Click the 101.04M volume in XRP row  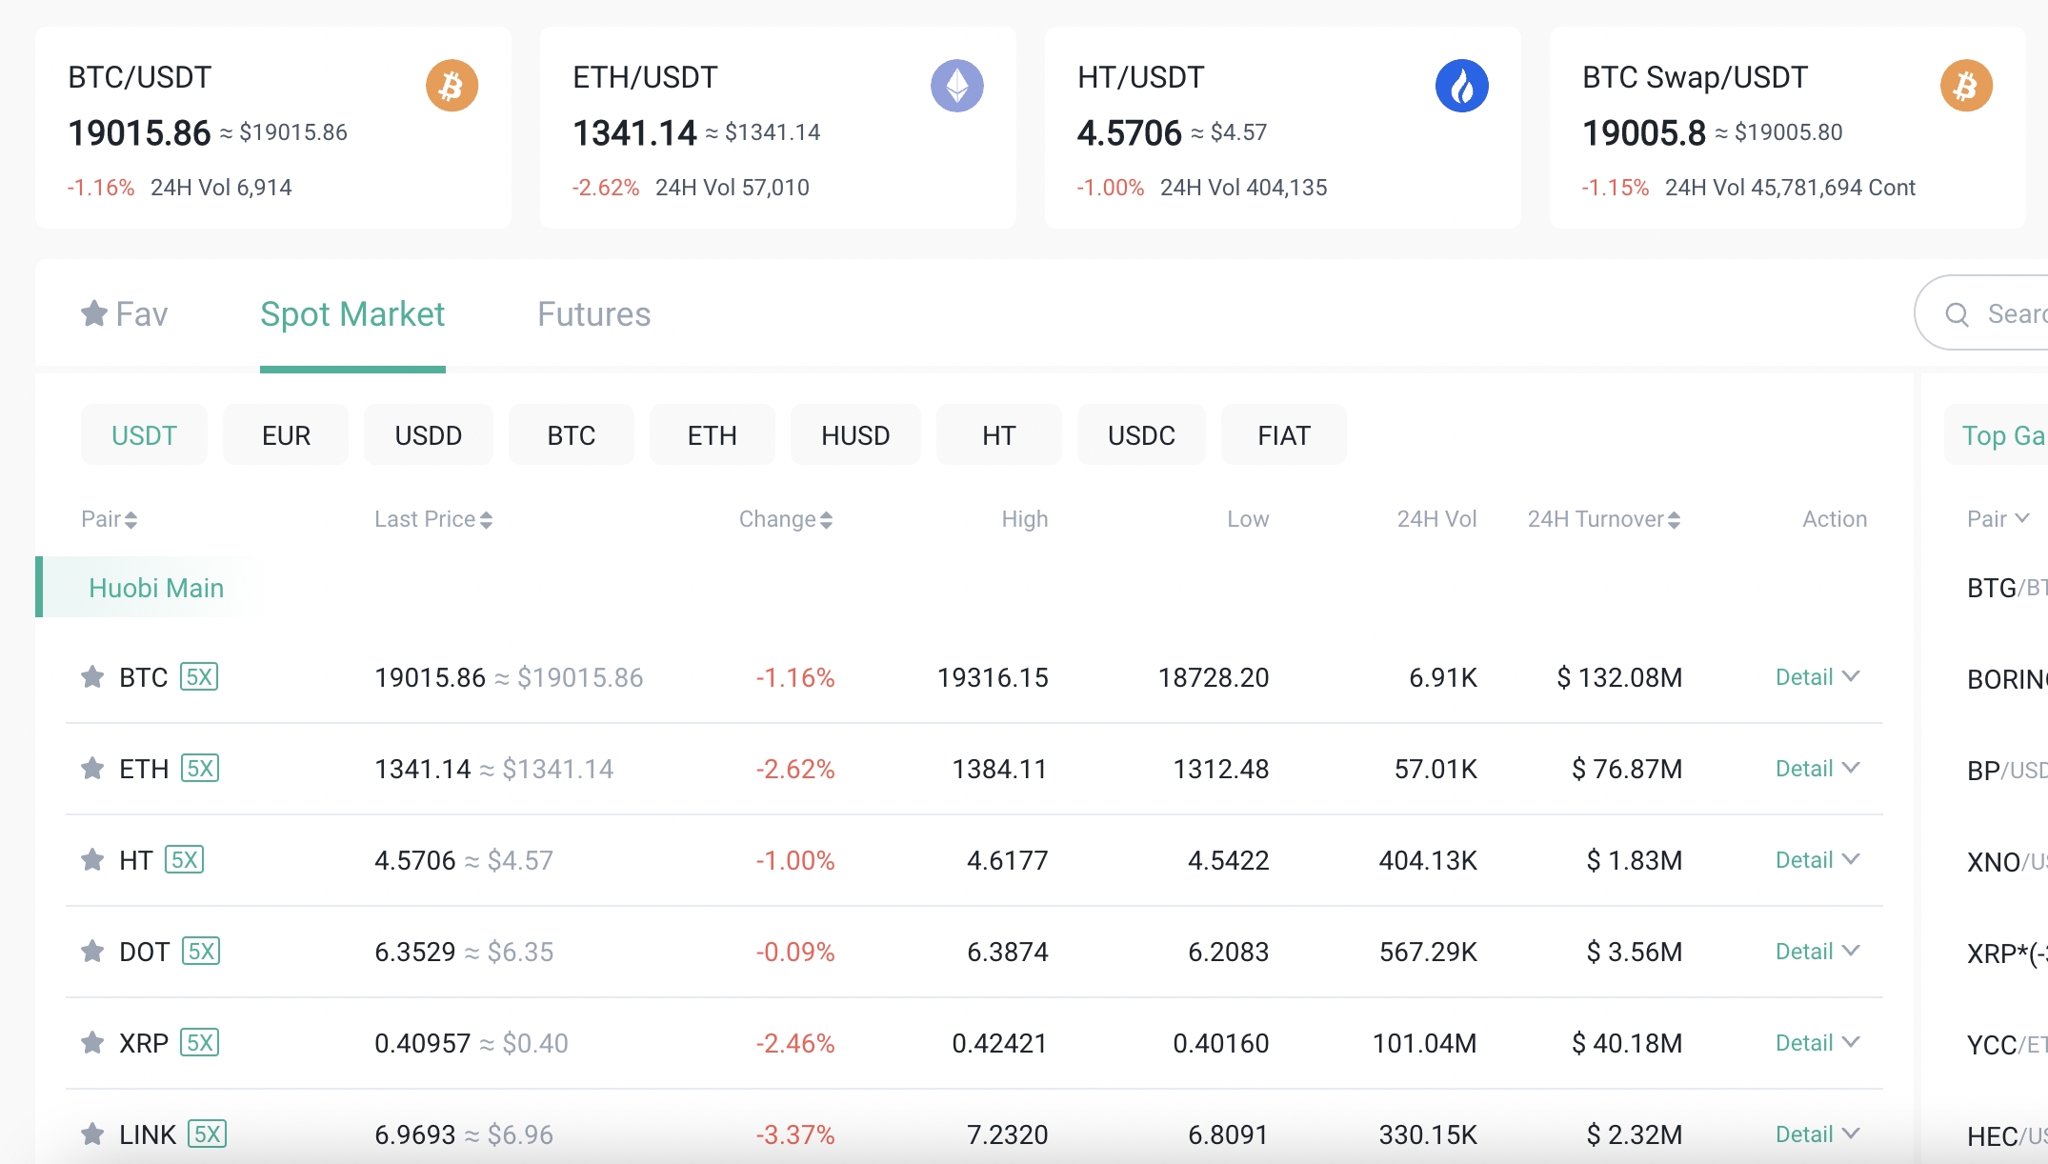[1425, 1043]
